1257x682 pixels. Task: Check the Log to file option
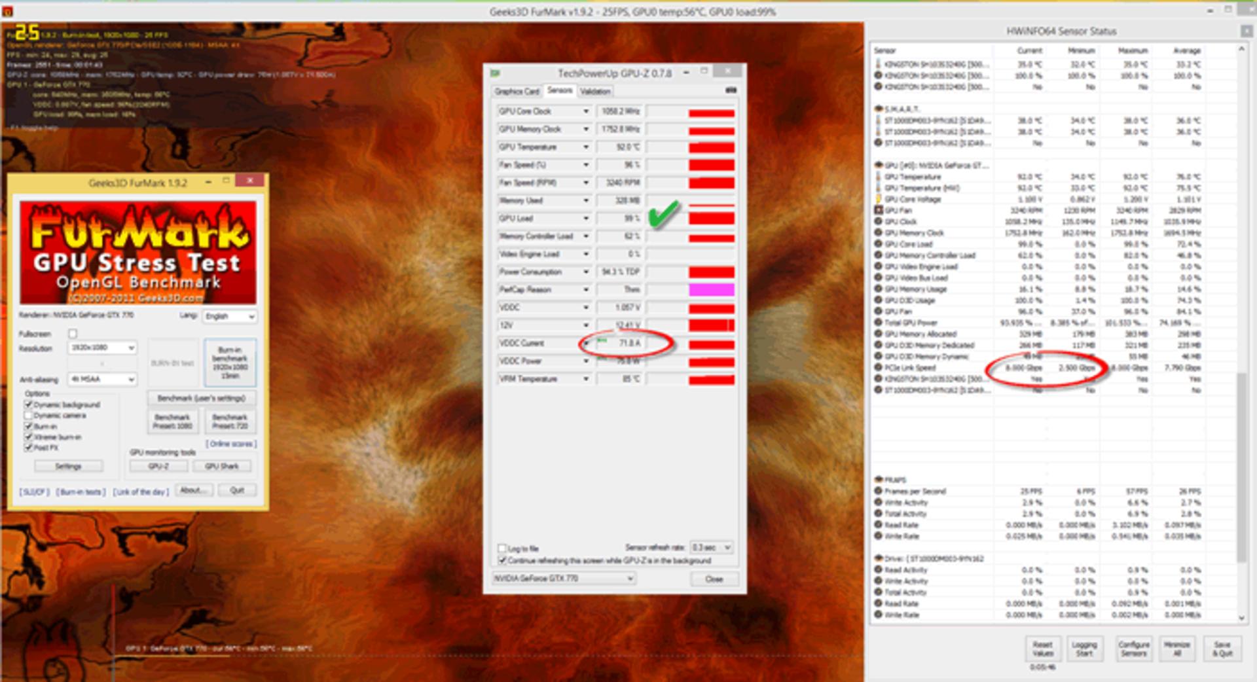[x=502, y=548]
